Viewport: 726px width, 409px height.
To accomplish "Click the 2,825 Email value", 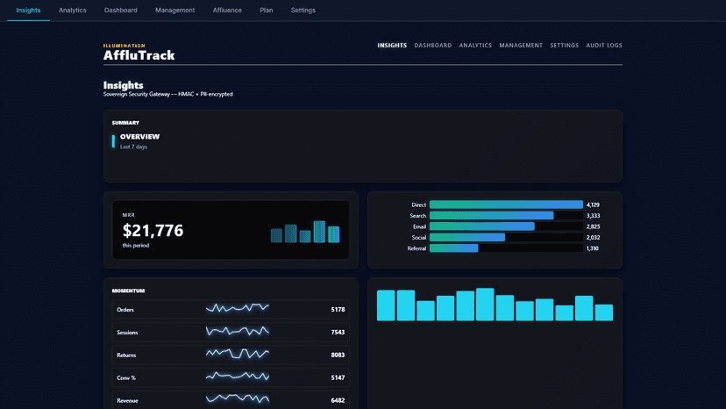I will coord(593,226).
